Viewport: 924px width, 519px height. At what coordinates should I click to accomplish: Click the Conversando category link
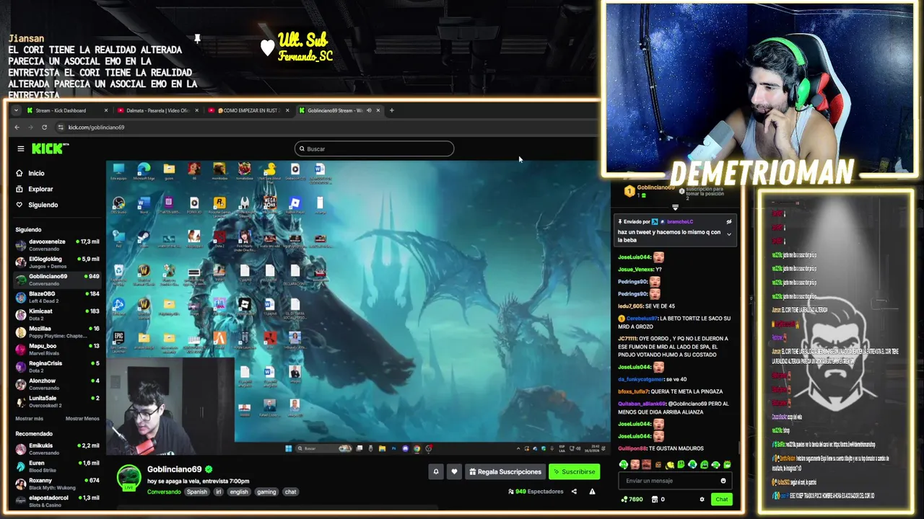pos(164,492)
